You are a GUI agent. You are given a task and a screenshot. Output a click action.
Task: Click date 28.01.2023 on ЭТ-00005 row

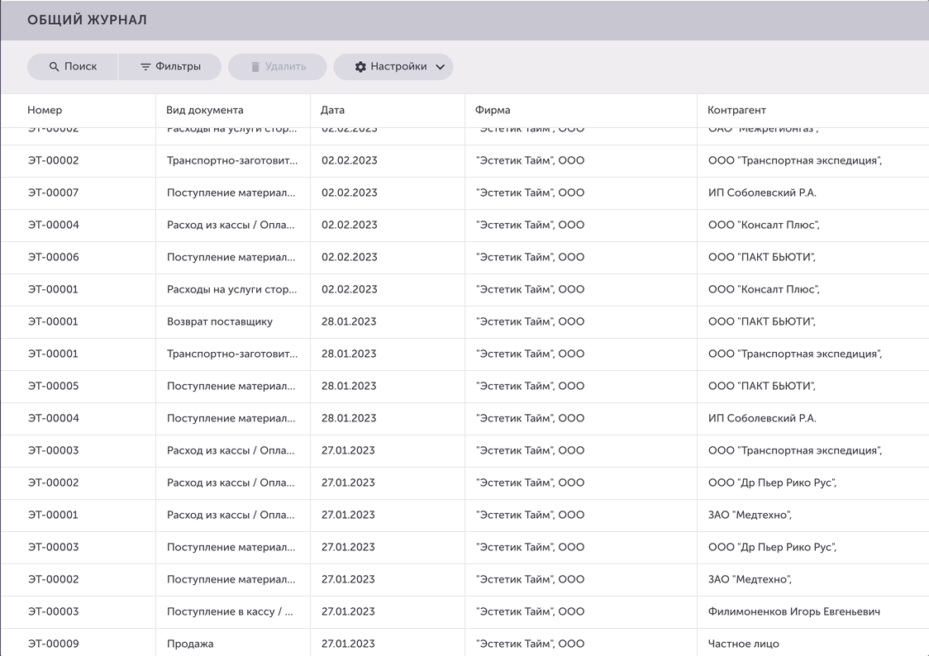click(349, 386)
